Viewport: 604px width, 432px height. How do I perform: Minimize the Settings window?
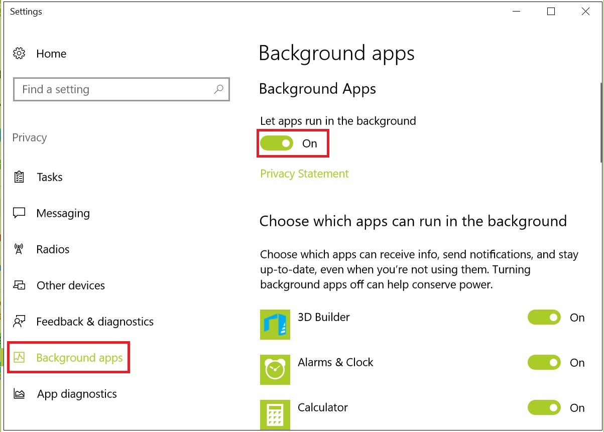point(516,12)
